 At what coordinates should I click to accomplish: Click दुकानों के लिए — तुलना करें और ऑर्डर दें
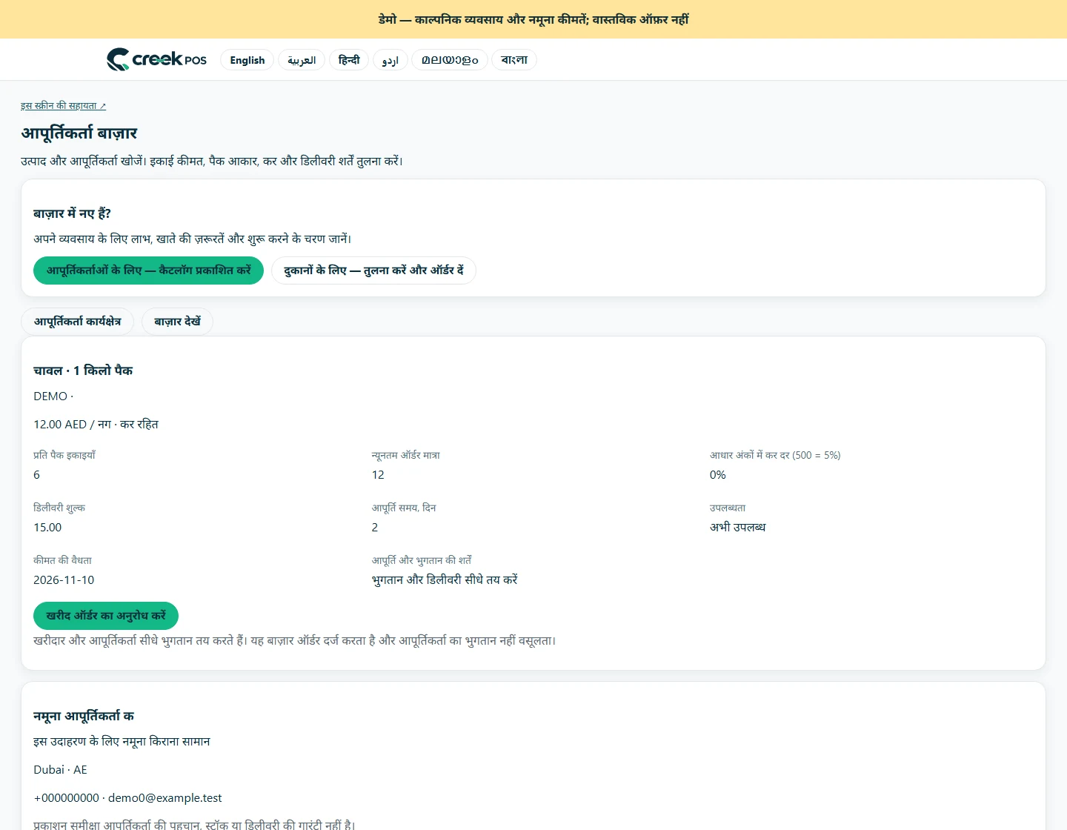[x=373, y=270]
